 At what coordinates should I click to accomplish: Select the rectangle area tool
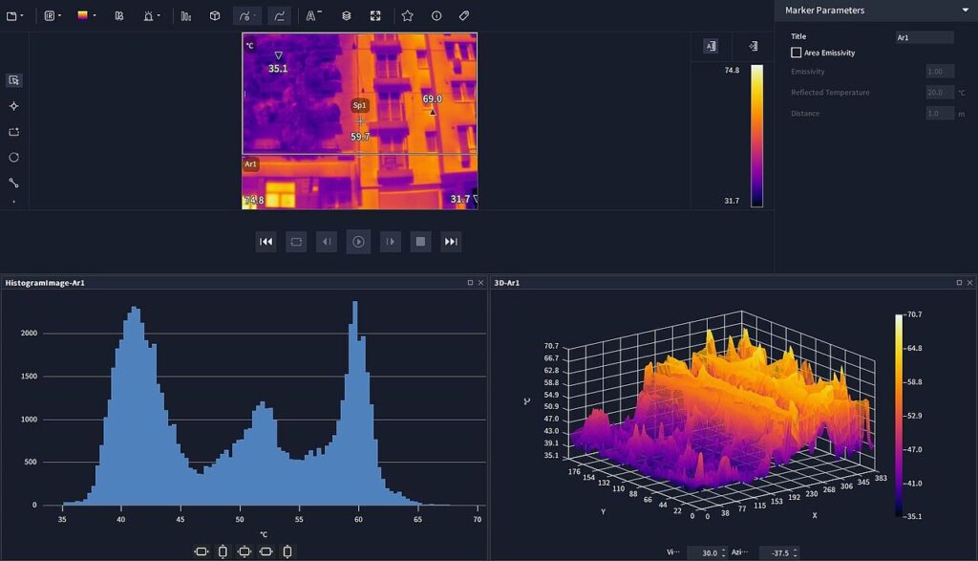tap(13, 132)
